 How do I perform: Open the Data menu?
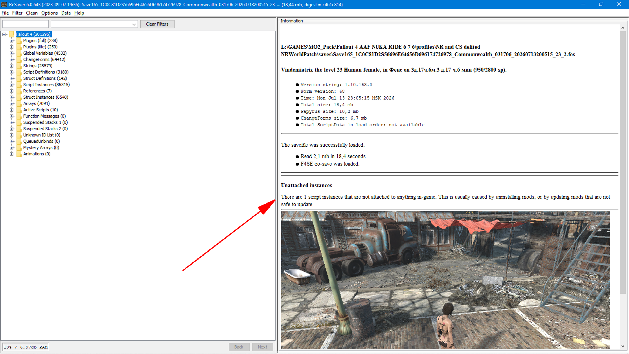pos(66,13)
